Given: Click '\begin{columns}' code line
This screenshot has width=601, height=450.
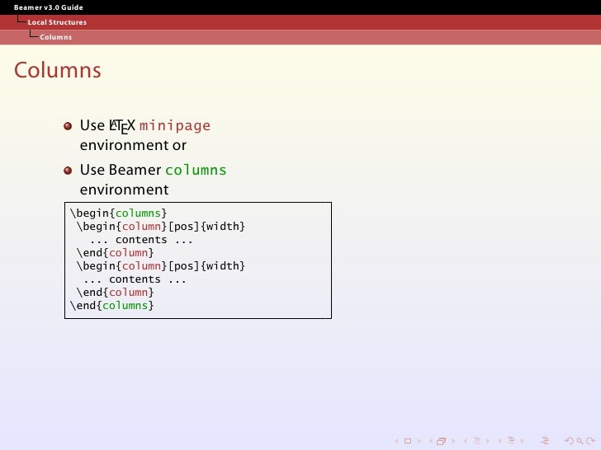Looking at the screenshot, I should pos(118,213).
